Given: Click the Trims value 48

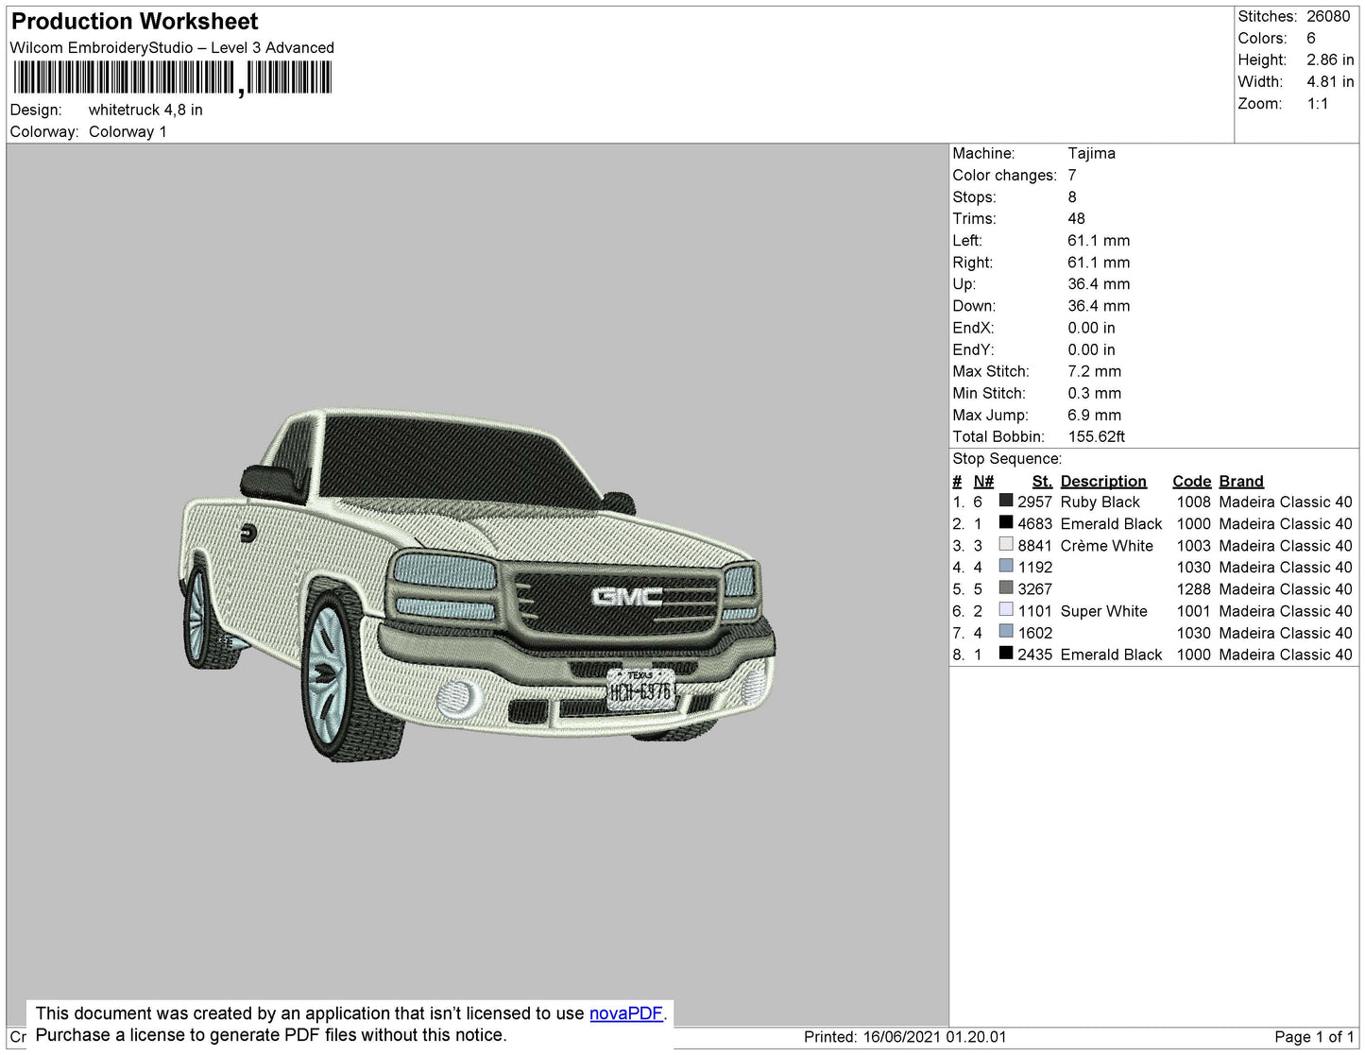Looking at the screenshot, I should (1076, 218).
